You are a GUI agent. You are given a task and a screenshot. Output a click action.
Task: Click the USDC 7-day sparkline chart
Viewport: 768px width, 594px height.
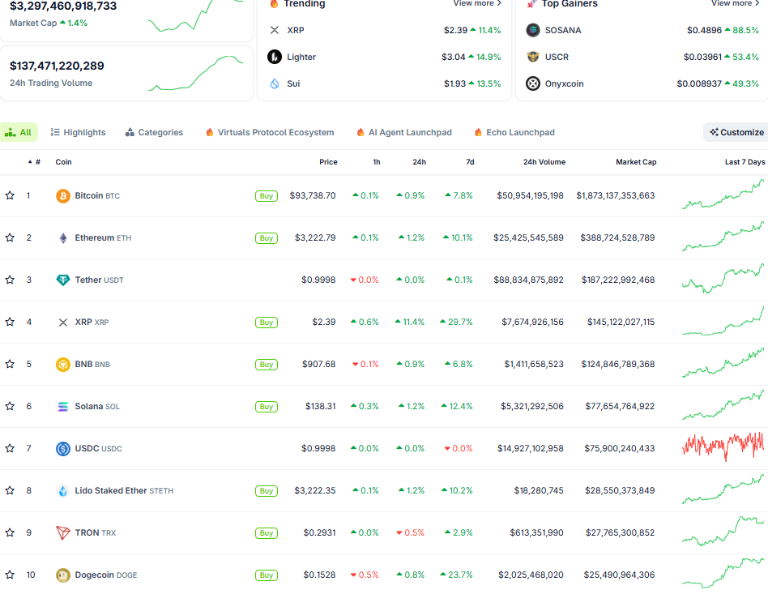723,447
